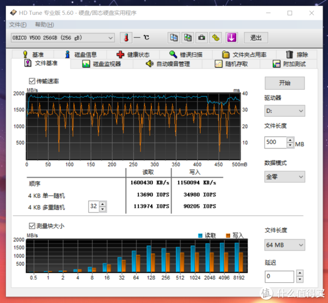Click the 开始 start button
This screenshot has width=328, height=303.
click(x=285, y=83)
